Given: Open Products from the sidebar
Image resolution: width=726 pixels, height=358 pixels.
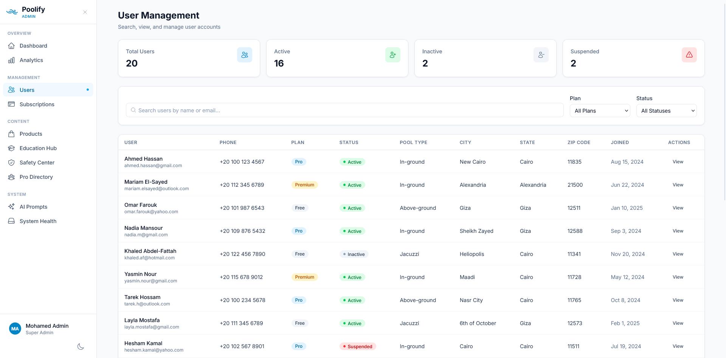Looking at the screenshot, I should pyautogui.click(x=48, y=134).
